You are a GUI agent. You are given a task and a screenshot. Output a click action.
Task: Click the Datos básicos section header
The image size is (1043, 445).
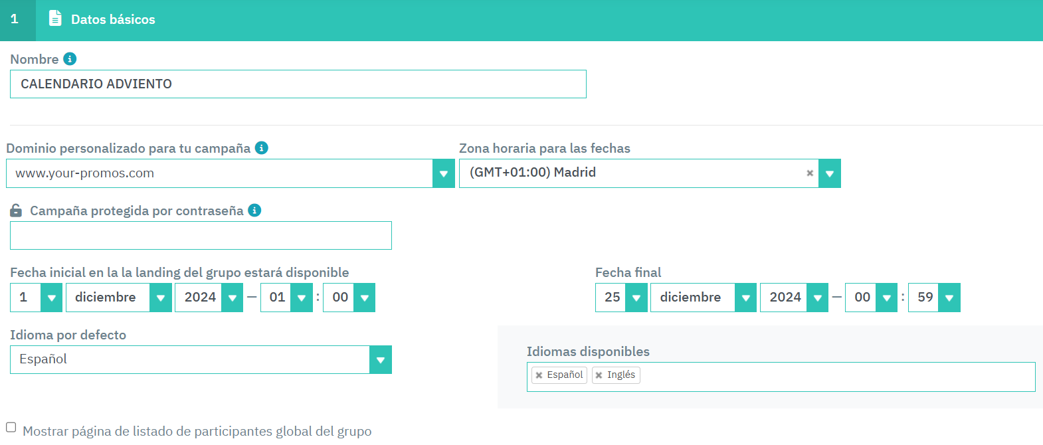(113, 20)
